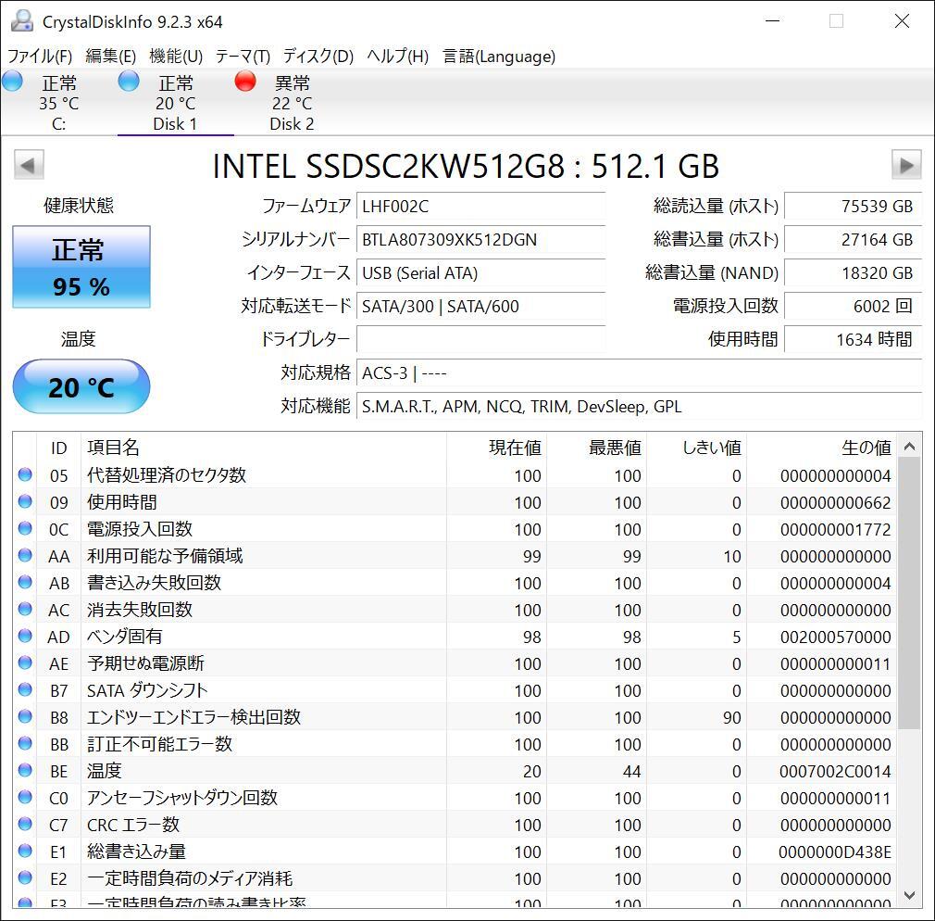
Task: Click the blue status icon for drive C:
Action: 12,82
